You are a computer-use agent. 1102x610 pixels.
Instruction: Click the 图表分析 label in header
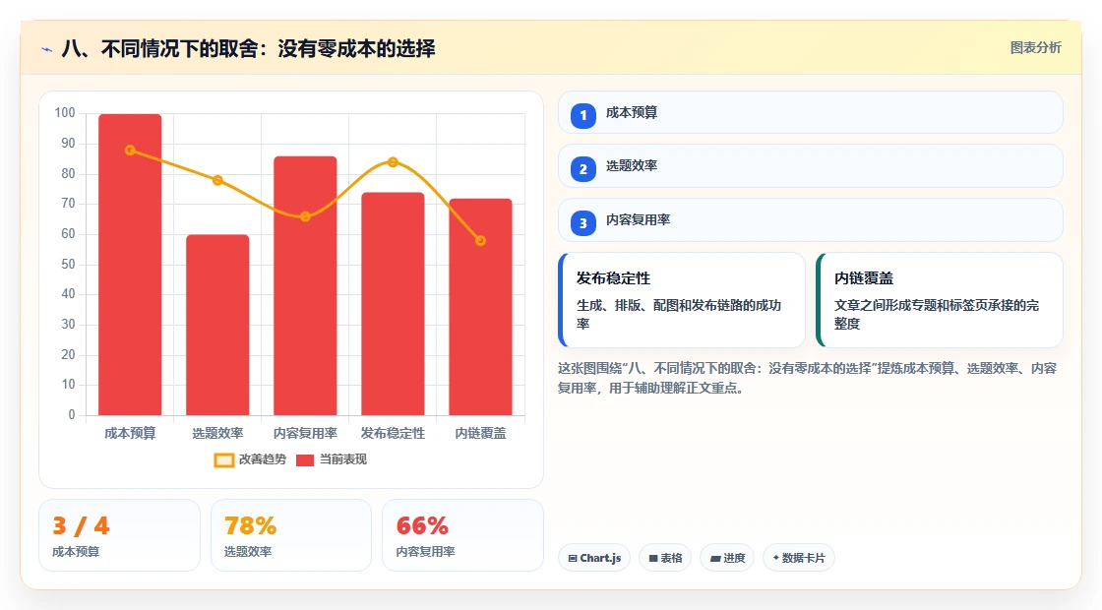click(x=1035, y=48)
